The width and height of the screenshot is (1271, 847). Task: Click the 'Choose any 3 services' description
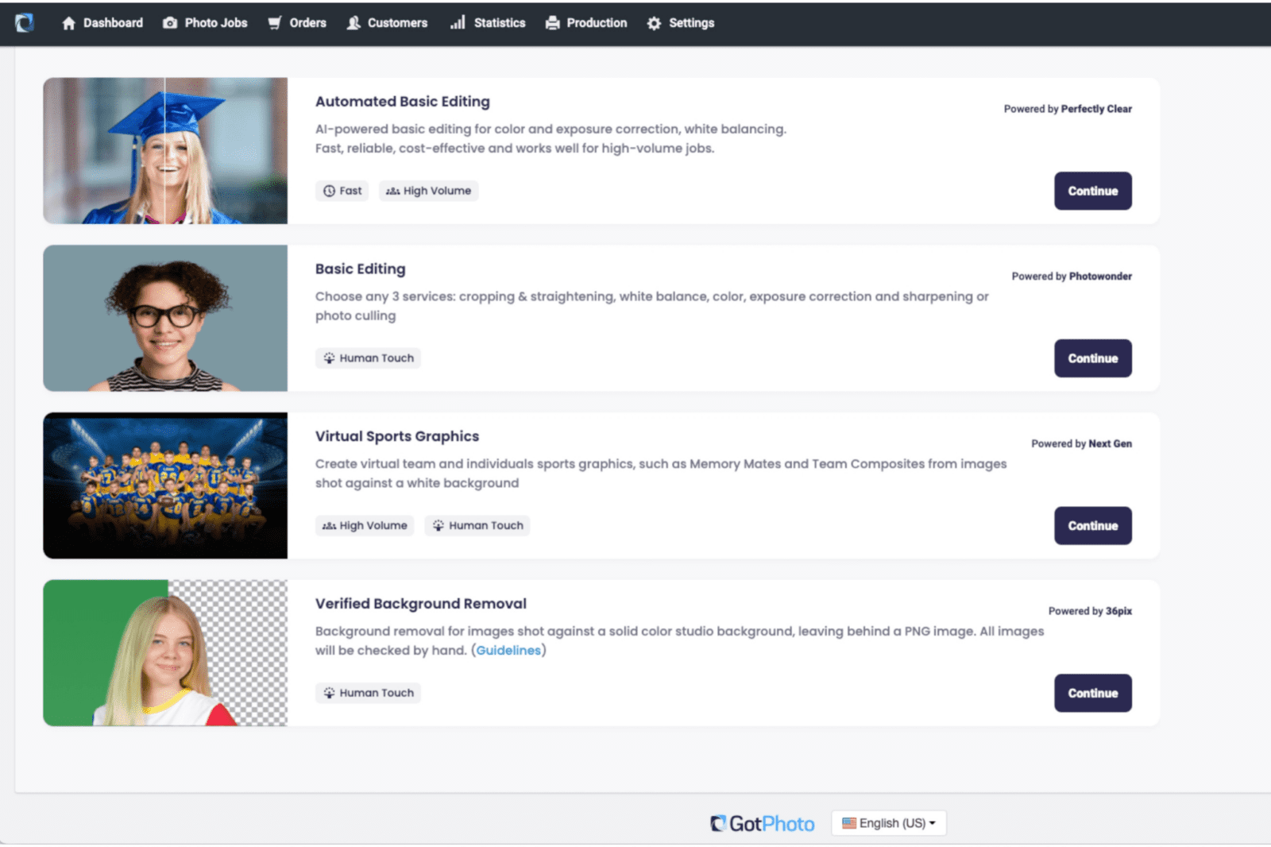point(652,306)
